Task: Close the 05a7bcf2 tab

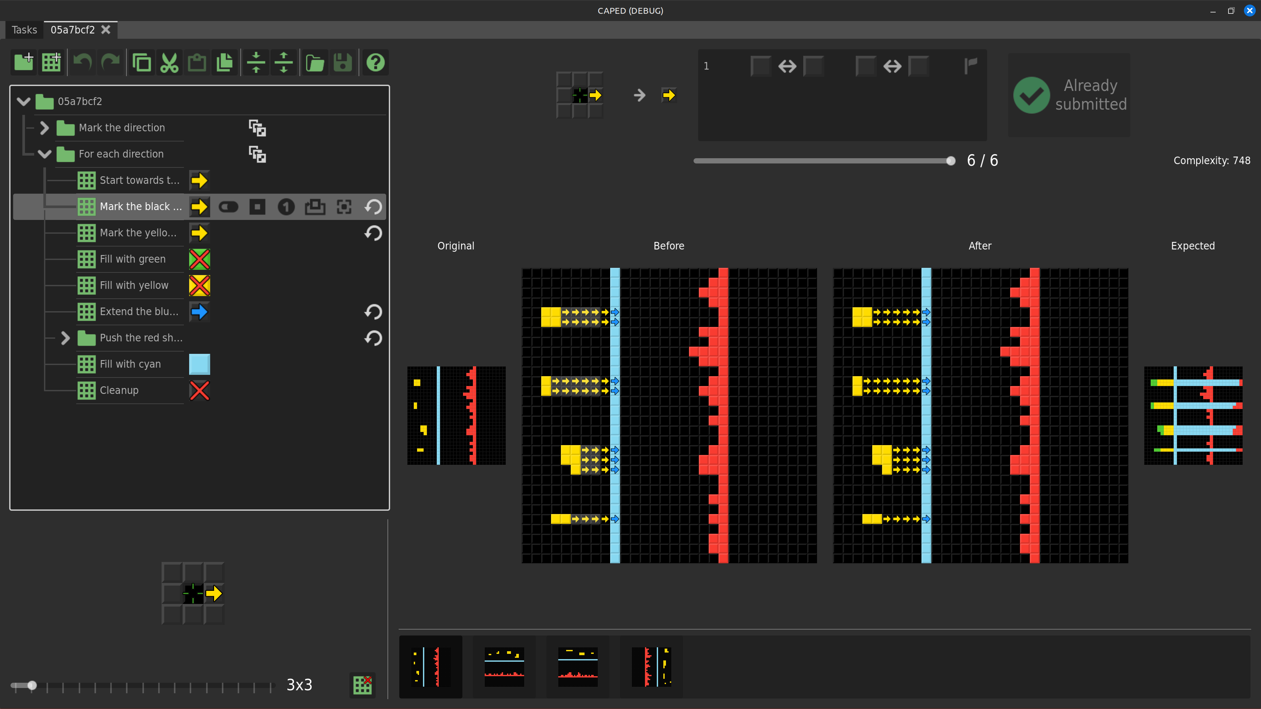Action: point(106,30)
